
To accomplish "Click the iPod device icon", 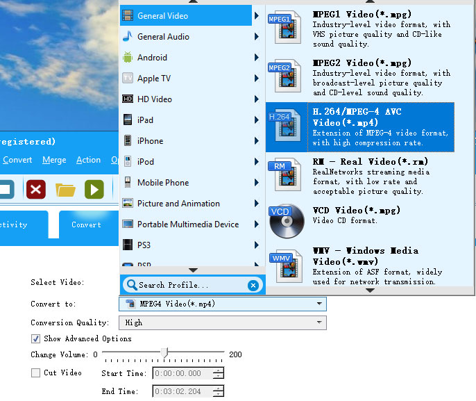I will [128, 161].
